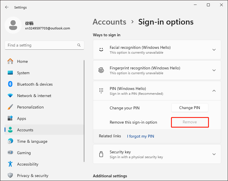228x181 pixels.
Task: Go to Bluetooth & devices
Action: pyautogui.click(x=44, y=84)
